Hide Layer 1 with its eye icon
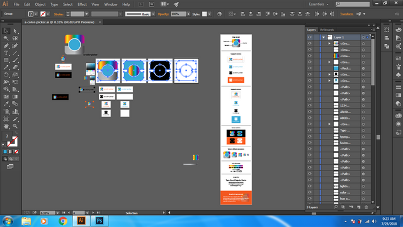The height and width of the screenshot is (227, 403). [309, 37]
